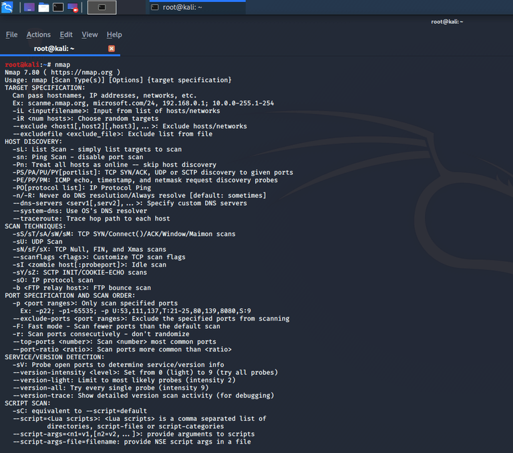Open the Kali dragon applications menu

(x=7, y=7)
